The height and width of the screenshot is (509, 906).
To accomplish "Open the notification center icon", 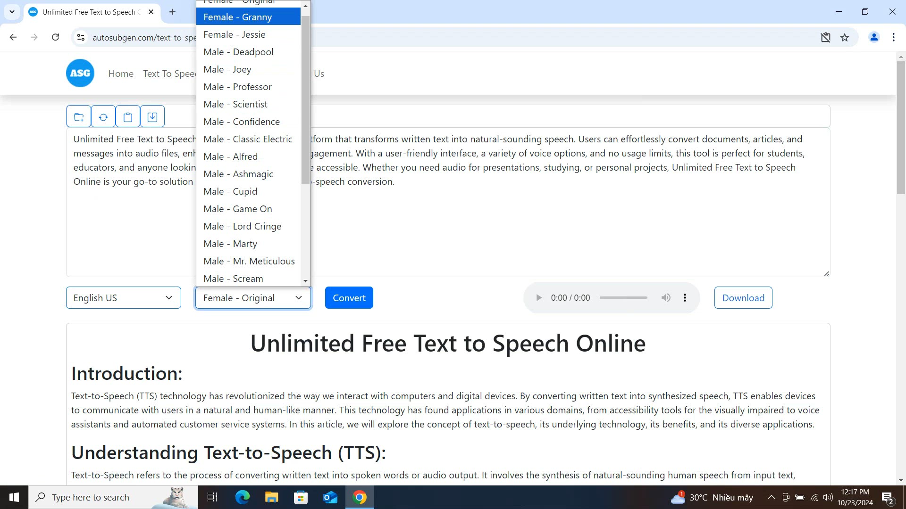I will click(x=888, y=497).
